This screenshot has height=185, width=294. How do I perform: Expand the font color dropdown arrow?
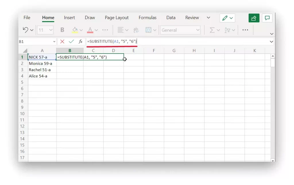point(96,30)
